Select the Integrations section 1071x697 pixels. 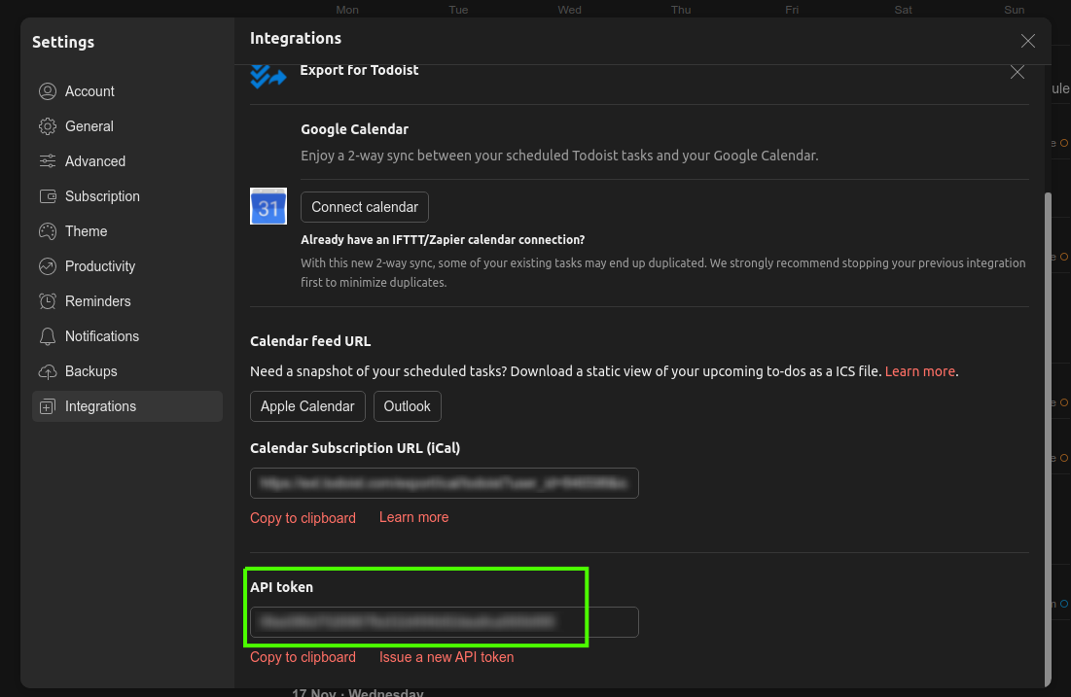(127, 406)
